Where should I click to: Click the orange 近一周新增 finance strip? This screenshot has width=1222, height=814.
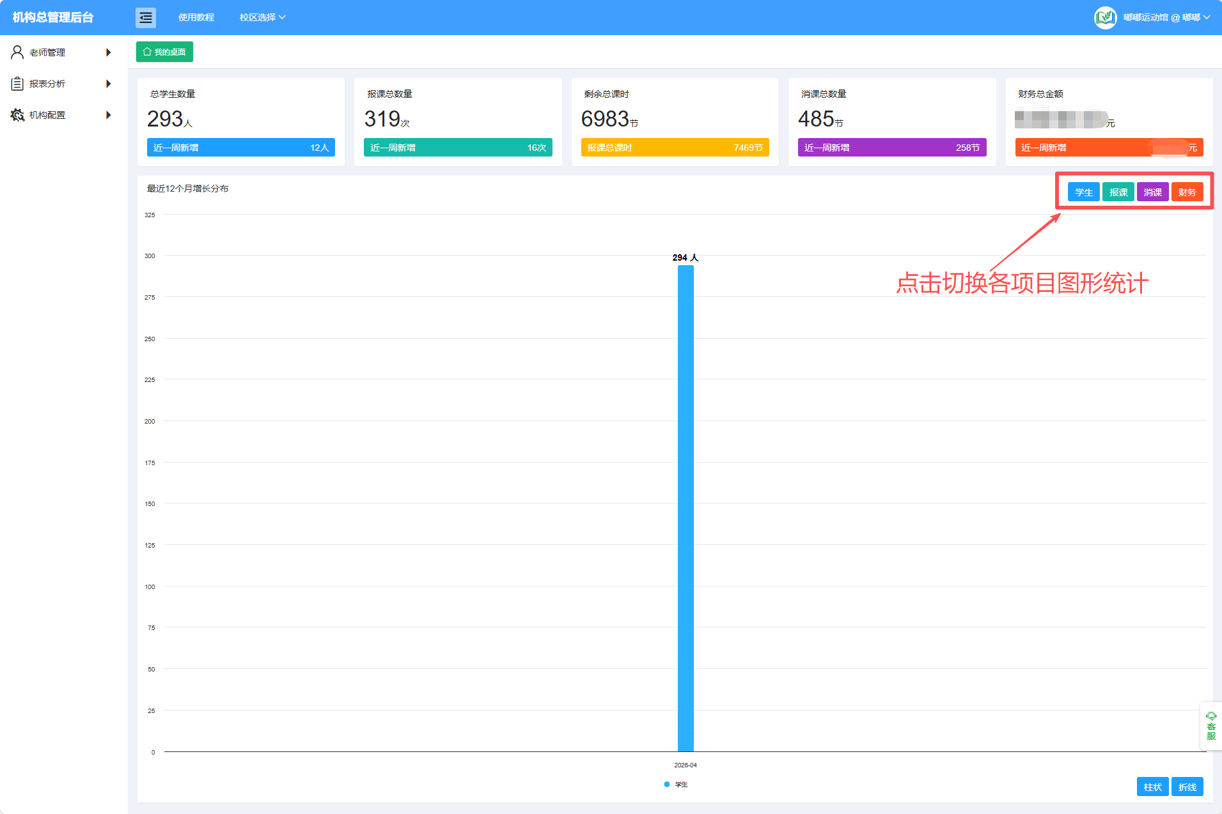click(x=1109, y=148)
